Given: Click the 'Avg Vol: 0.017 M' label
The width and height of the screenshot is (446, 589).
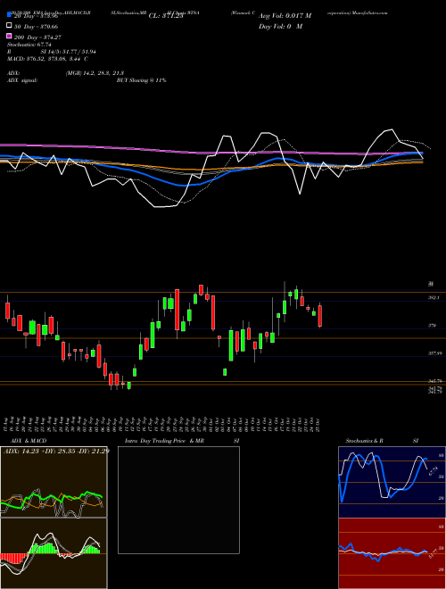Looking at the screenshot, I should tap(285, 16).
